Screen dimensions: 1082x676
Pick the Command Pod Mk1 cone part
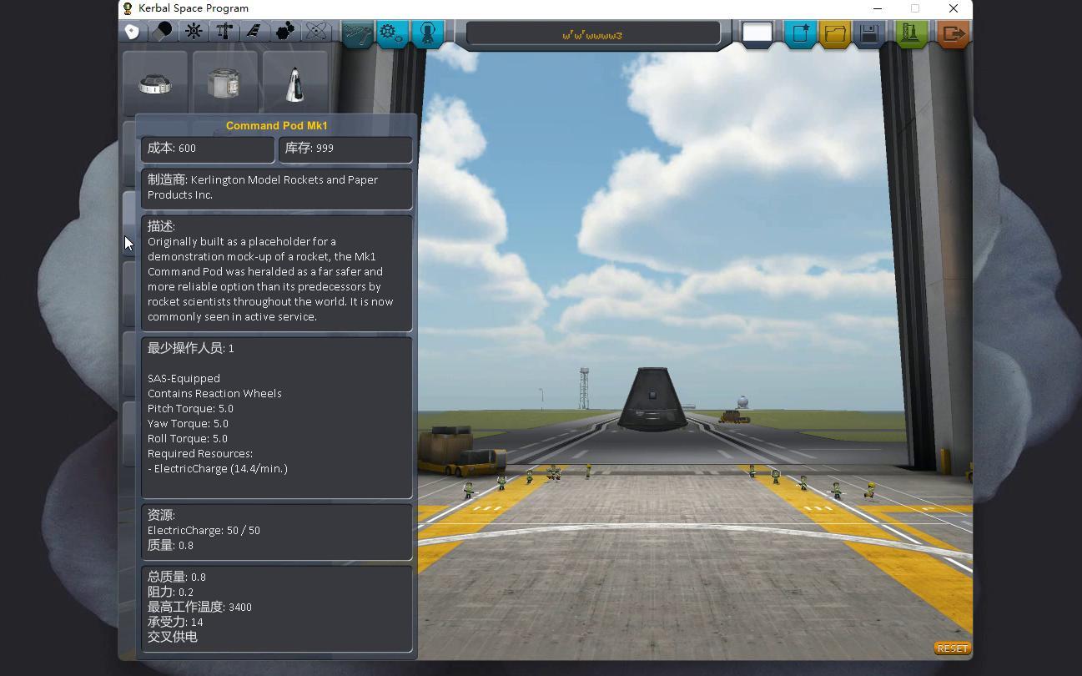click(x=294, y=83)
